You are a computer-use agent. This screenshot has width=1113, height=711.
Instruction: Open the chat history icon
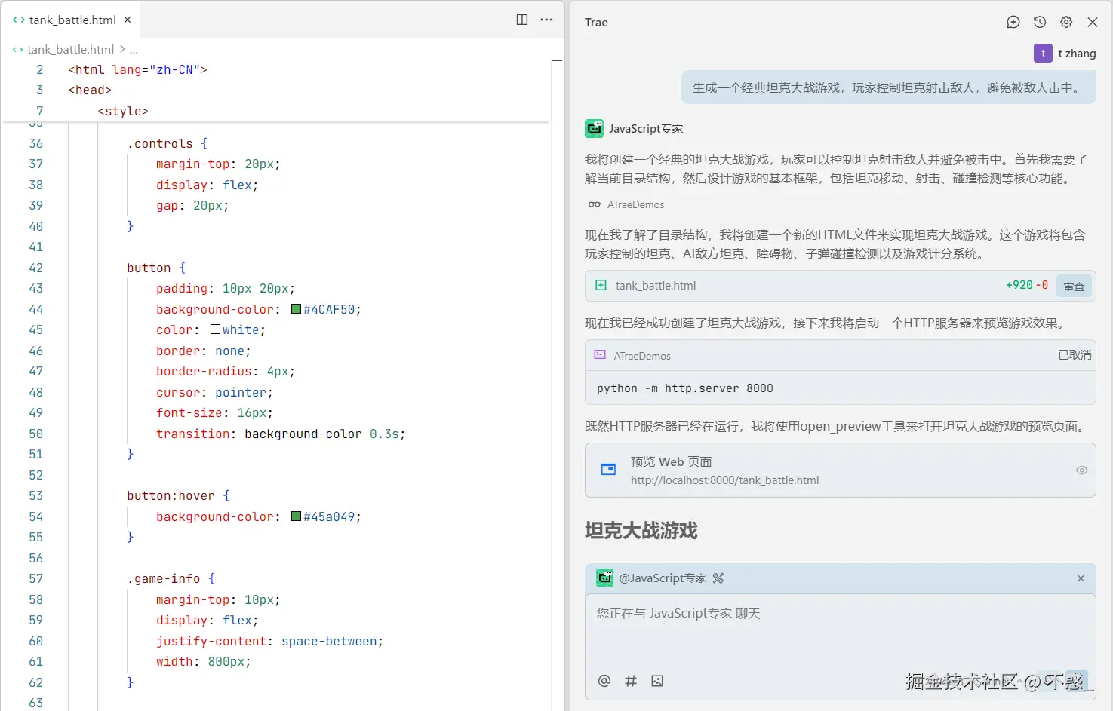pyautogui.click(x=1040, y=23)
